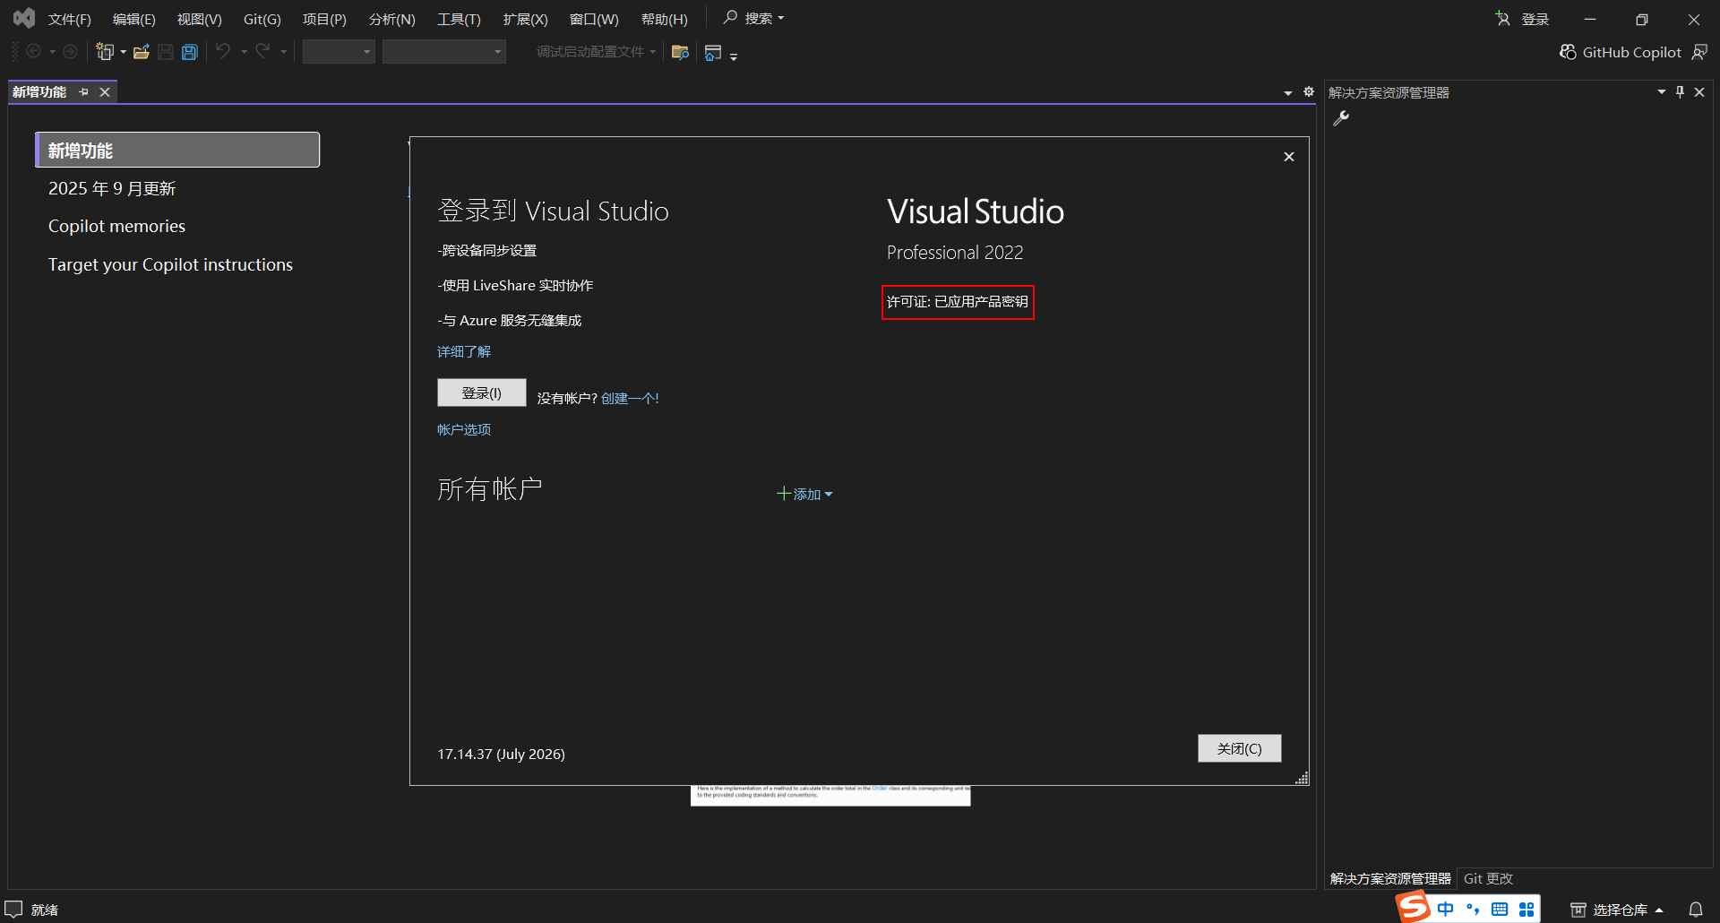Click the notifications bell in status bar

click(x=1696, y=910)
